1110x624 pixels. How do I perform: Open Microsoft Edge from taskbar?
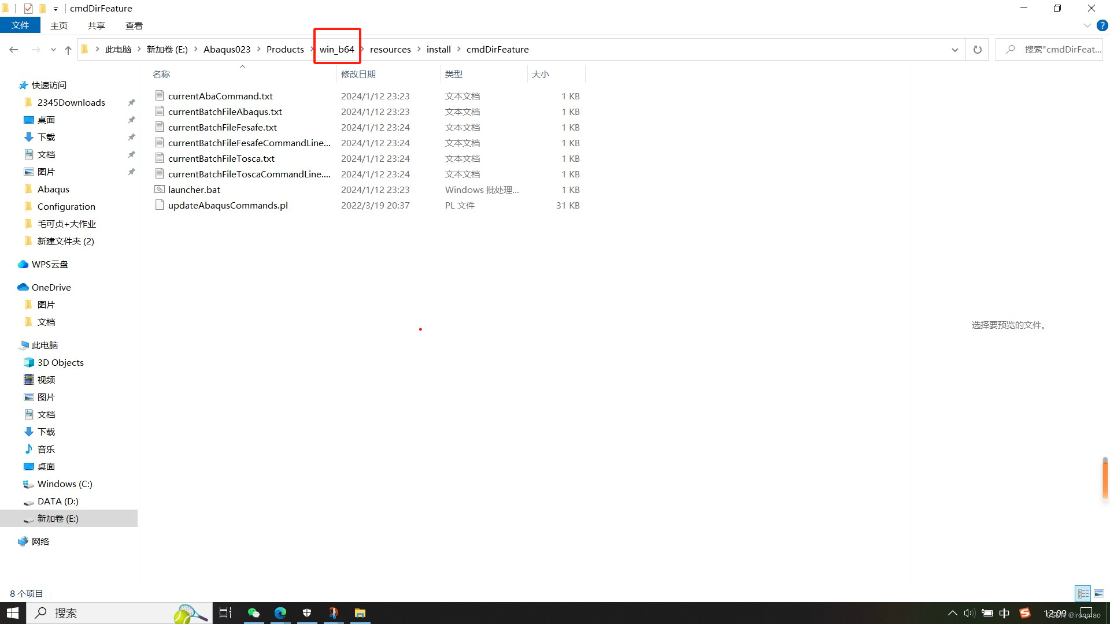click(x=280, y=613)
